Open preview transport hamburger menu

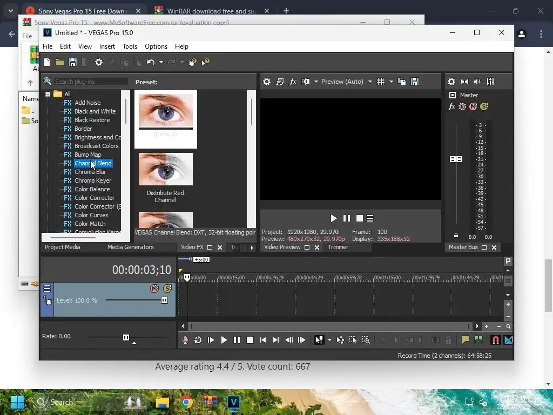coord(369,218)
